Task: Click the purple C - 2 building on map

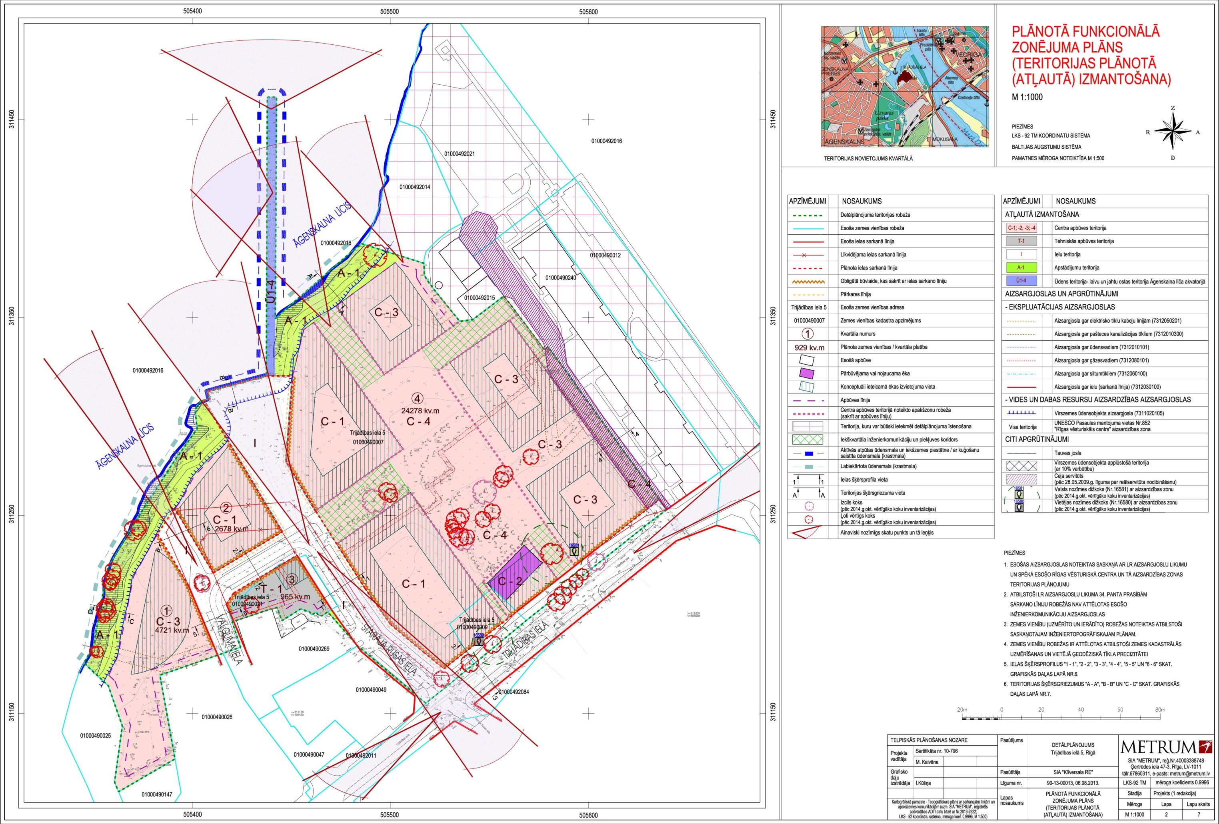Action: 515,573
